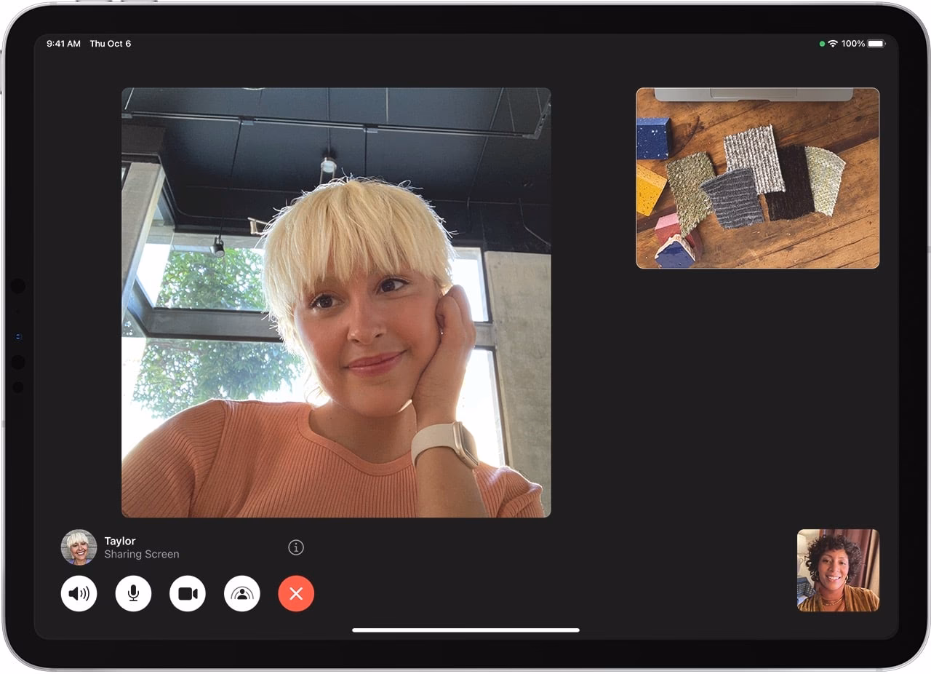
Task: Expand Taylor's shared screen tile
Action: [757, 179]
